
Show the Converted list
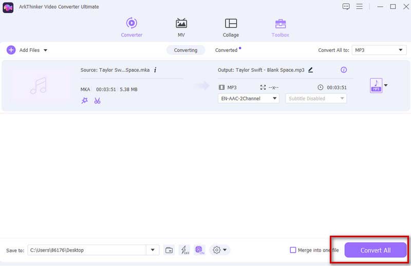click(226, 50)
